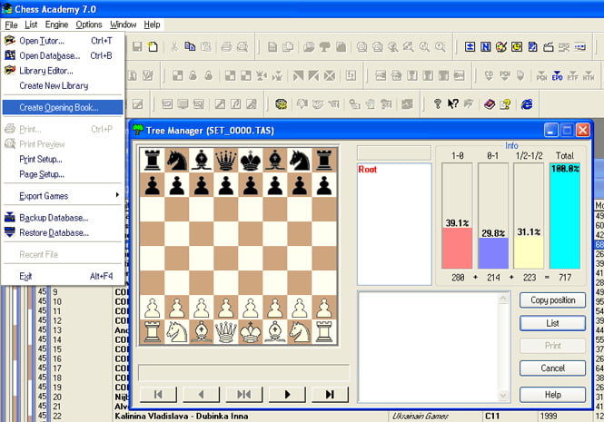Open the color palette toolbar icon
604x422 pixels.
pyautogui.click(x=501, y=46)
